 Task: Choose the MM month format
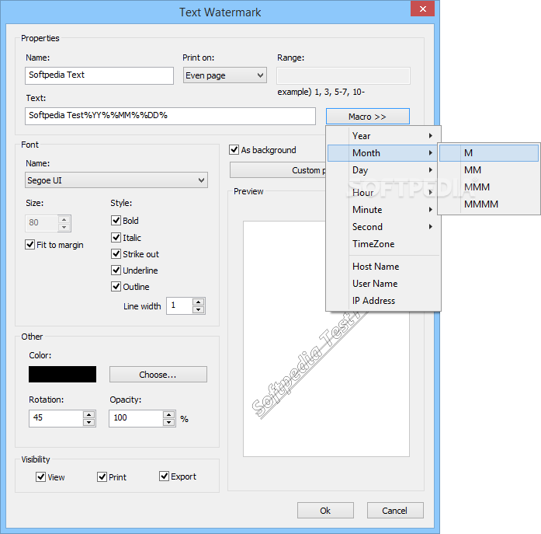[x=489, y=170]
